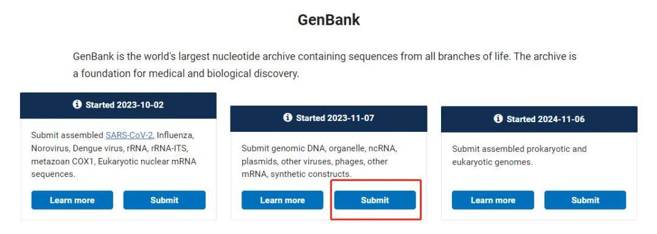This screenshot has width=657, height=234.
Task: Open the SARS-CoV-2 hyperlink
Action: (129, 135)
